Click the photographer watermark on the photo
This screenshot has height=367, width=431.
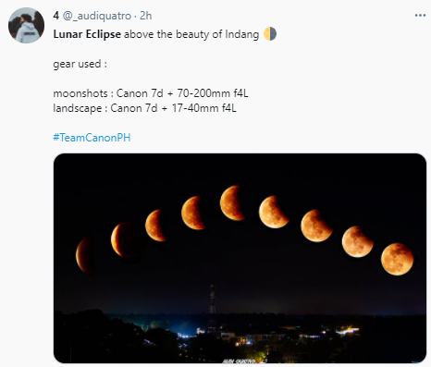pyautogui.click(x=239, y=361)
